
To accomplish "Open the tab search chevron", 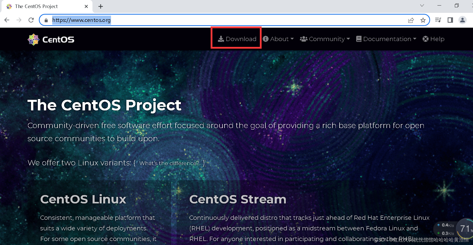I will point(422,6).
